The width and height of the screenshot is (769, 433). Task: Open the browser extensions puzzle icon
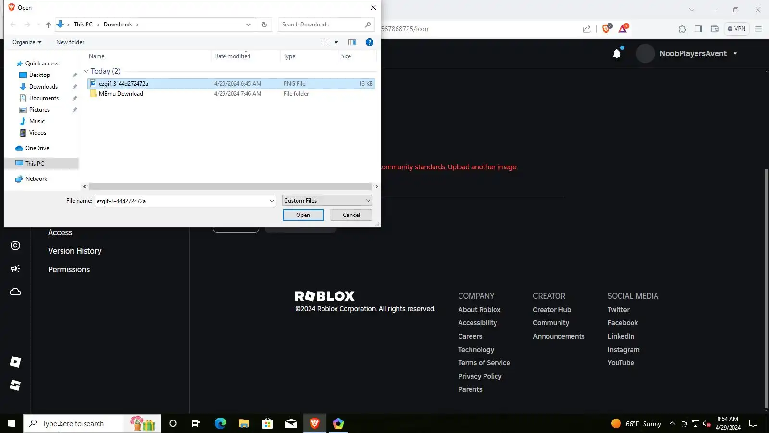[x=682, y=29]
